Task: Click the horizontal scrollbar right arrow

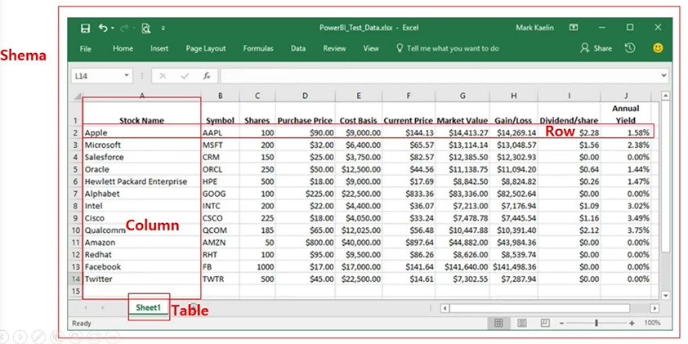Action: coord(654,309)
